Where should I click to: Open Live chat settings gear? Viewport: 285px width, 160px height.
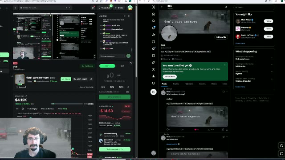129,16
